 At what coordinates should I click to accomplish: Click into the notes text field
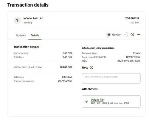tap(111, 78)
